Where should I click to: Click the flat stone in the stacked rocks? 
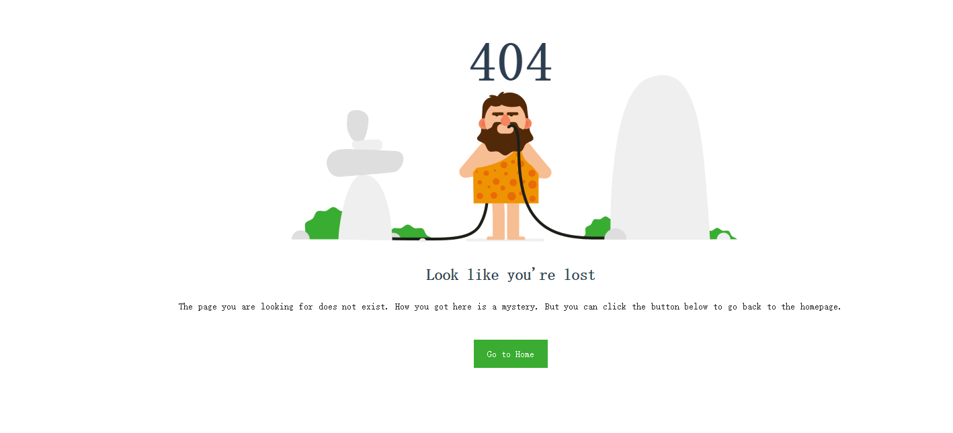point(364,163)
